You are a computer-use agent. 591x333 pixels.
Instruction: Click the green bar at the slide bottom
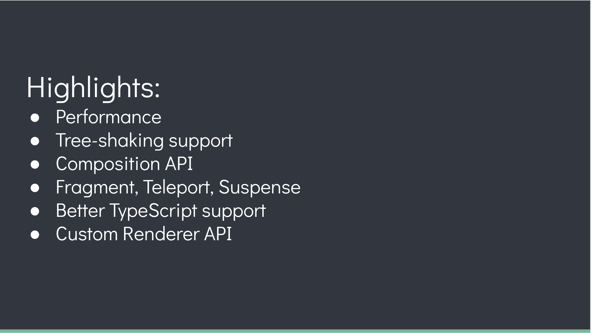click(x=295, y=331)
